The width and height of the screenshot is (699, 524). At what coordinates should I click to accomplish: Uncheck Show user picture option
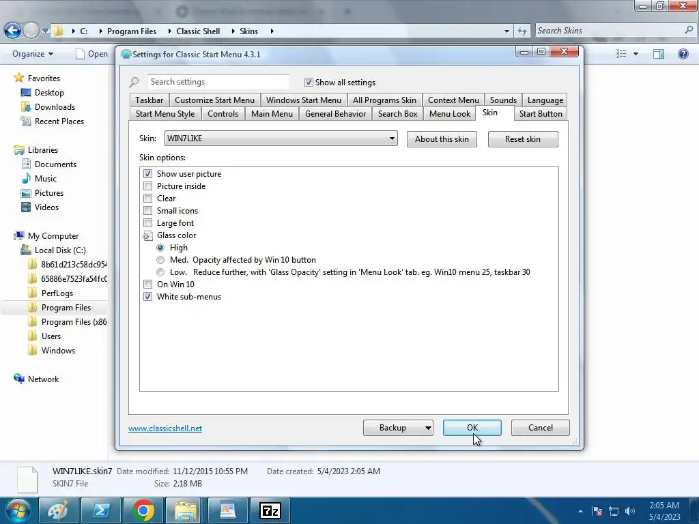147,174
